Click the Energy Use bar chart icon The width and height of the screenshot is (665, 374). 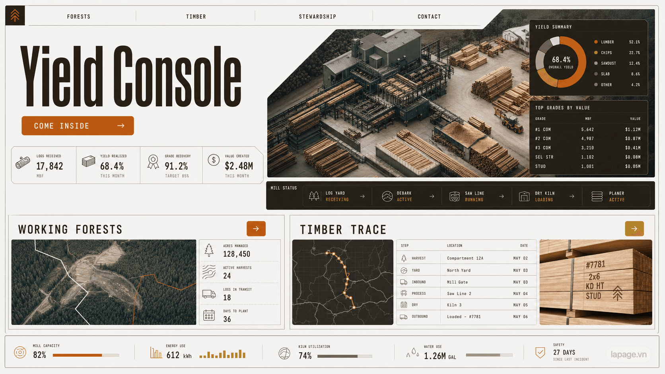pyautogui.click(x=156, y=353)
